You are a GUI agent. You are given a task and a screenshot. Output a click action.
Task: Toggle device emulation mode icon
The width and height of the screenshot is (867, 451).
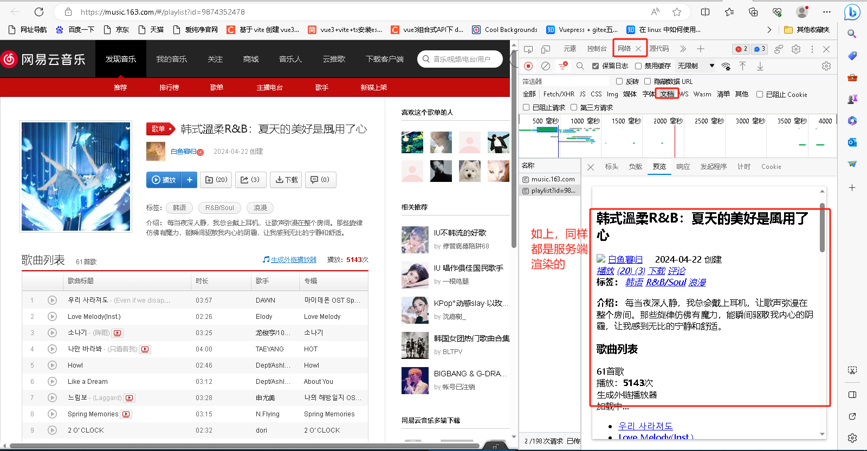pyautogui.click(x=546, y=49)
